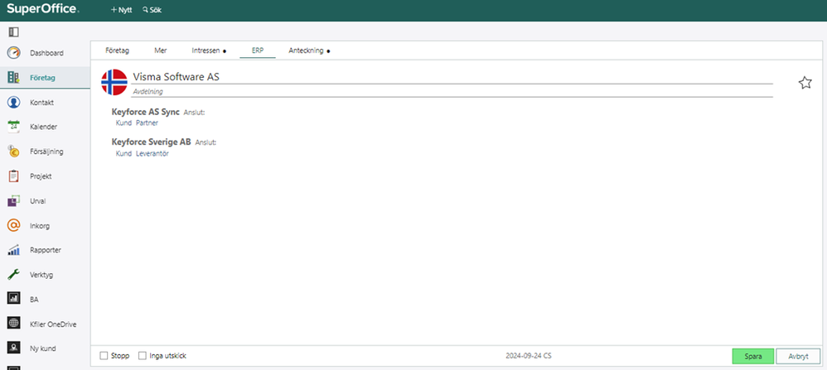Image resolution: width=827 pixels, height=370 pixels.
Task: Click the Keyforce AS Sync heading
Action: tap(146, 112)
